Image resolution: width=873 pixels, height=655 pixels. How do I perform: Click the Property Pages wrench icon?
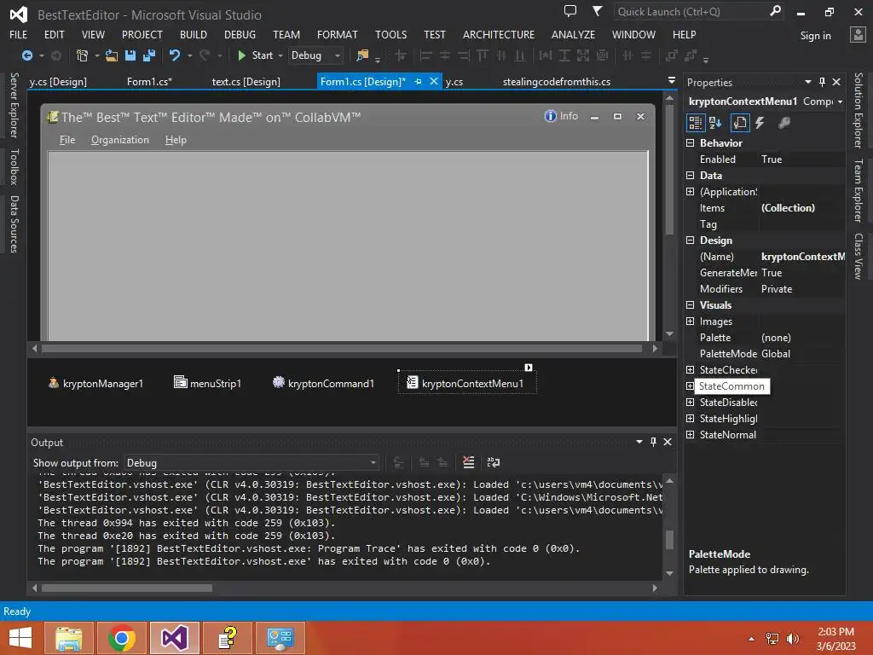(x=784, y=123)
